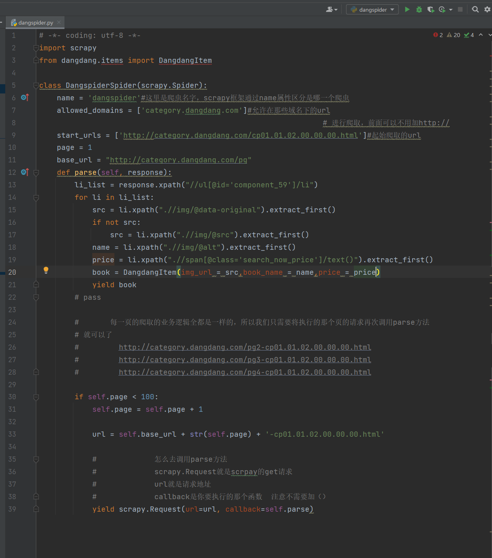Click the fold marker on line 38
The width and height of the screenshot is (492, 558).
coord(36,497)
